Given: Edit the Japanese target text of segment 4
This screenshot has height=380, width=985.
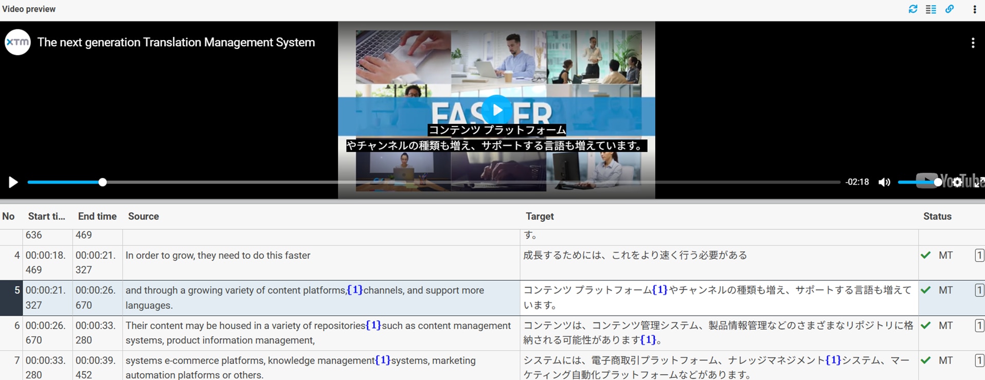Looking at the screenshot, I should pos(635,256).
